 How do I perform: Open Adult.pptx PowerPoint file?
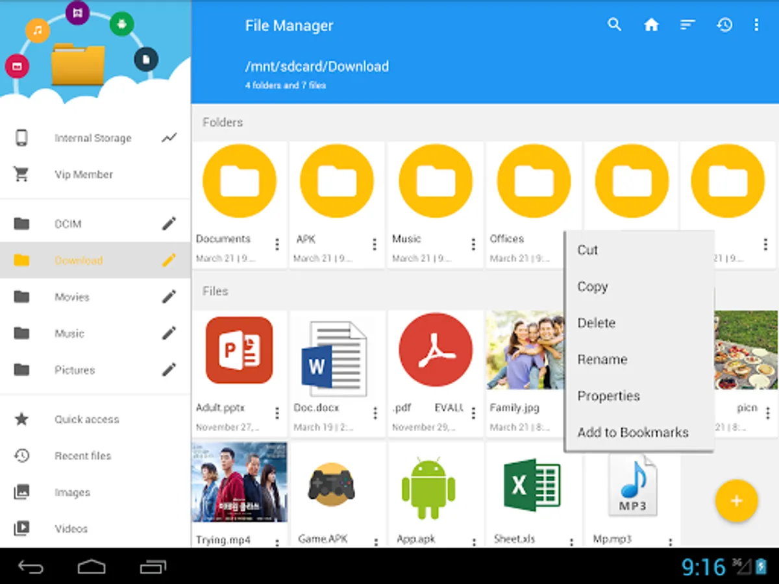(x=240, y=350)
